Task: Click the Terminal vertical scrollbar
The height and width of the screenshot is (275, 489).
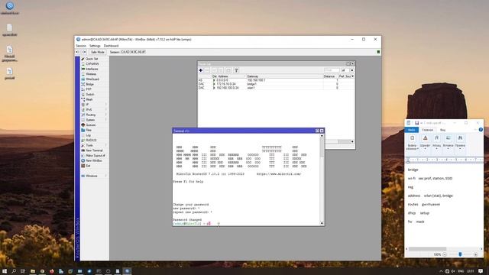Action: 322,180
